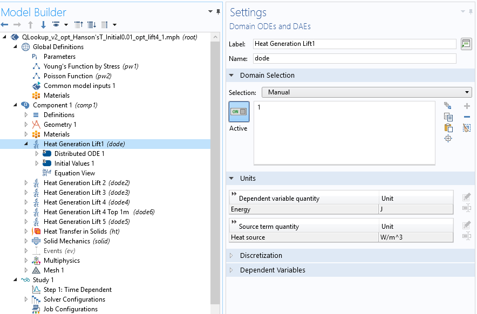Expand the Dependent Variables section
This screenshot has width=477, height=314.
[x=272, y=270]
